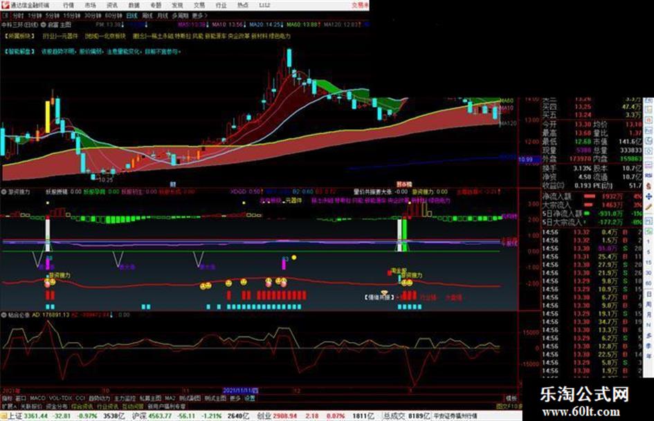Screen dimensions: 654x421
Task: Open the 互动问答 tab
Action: [133, 406]
